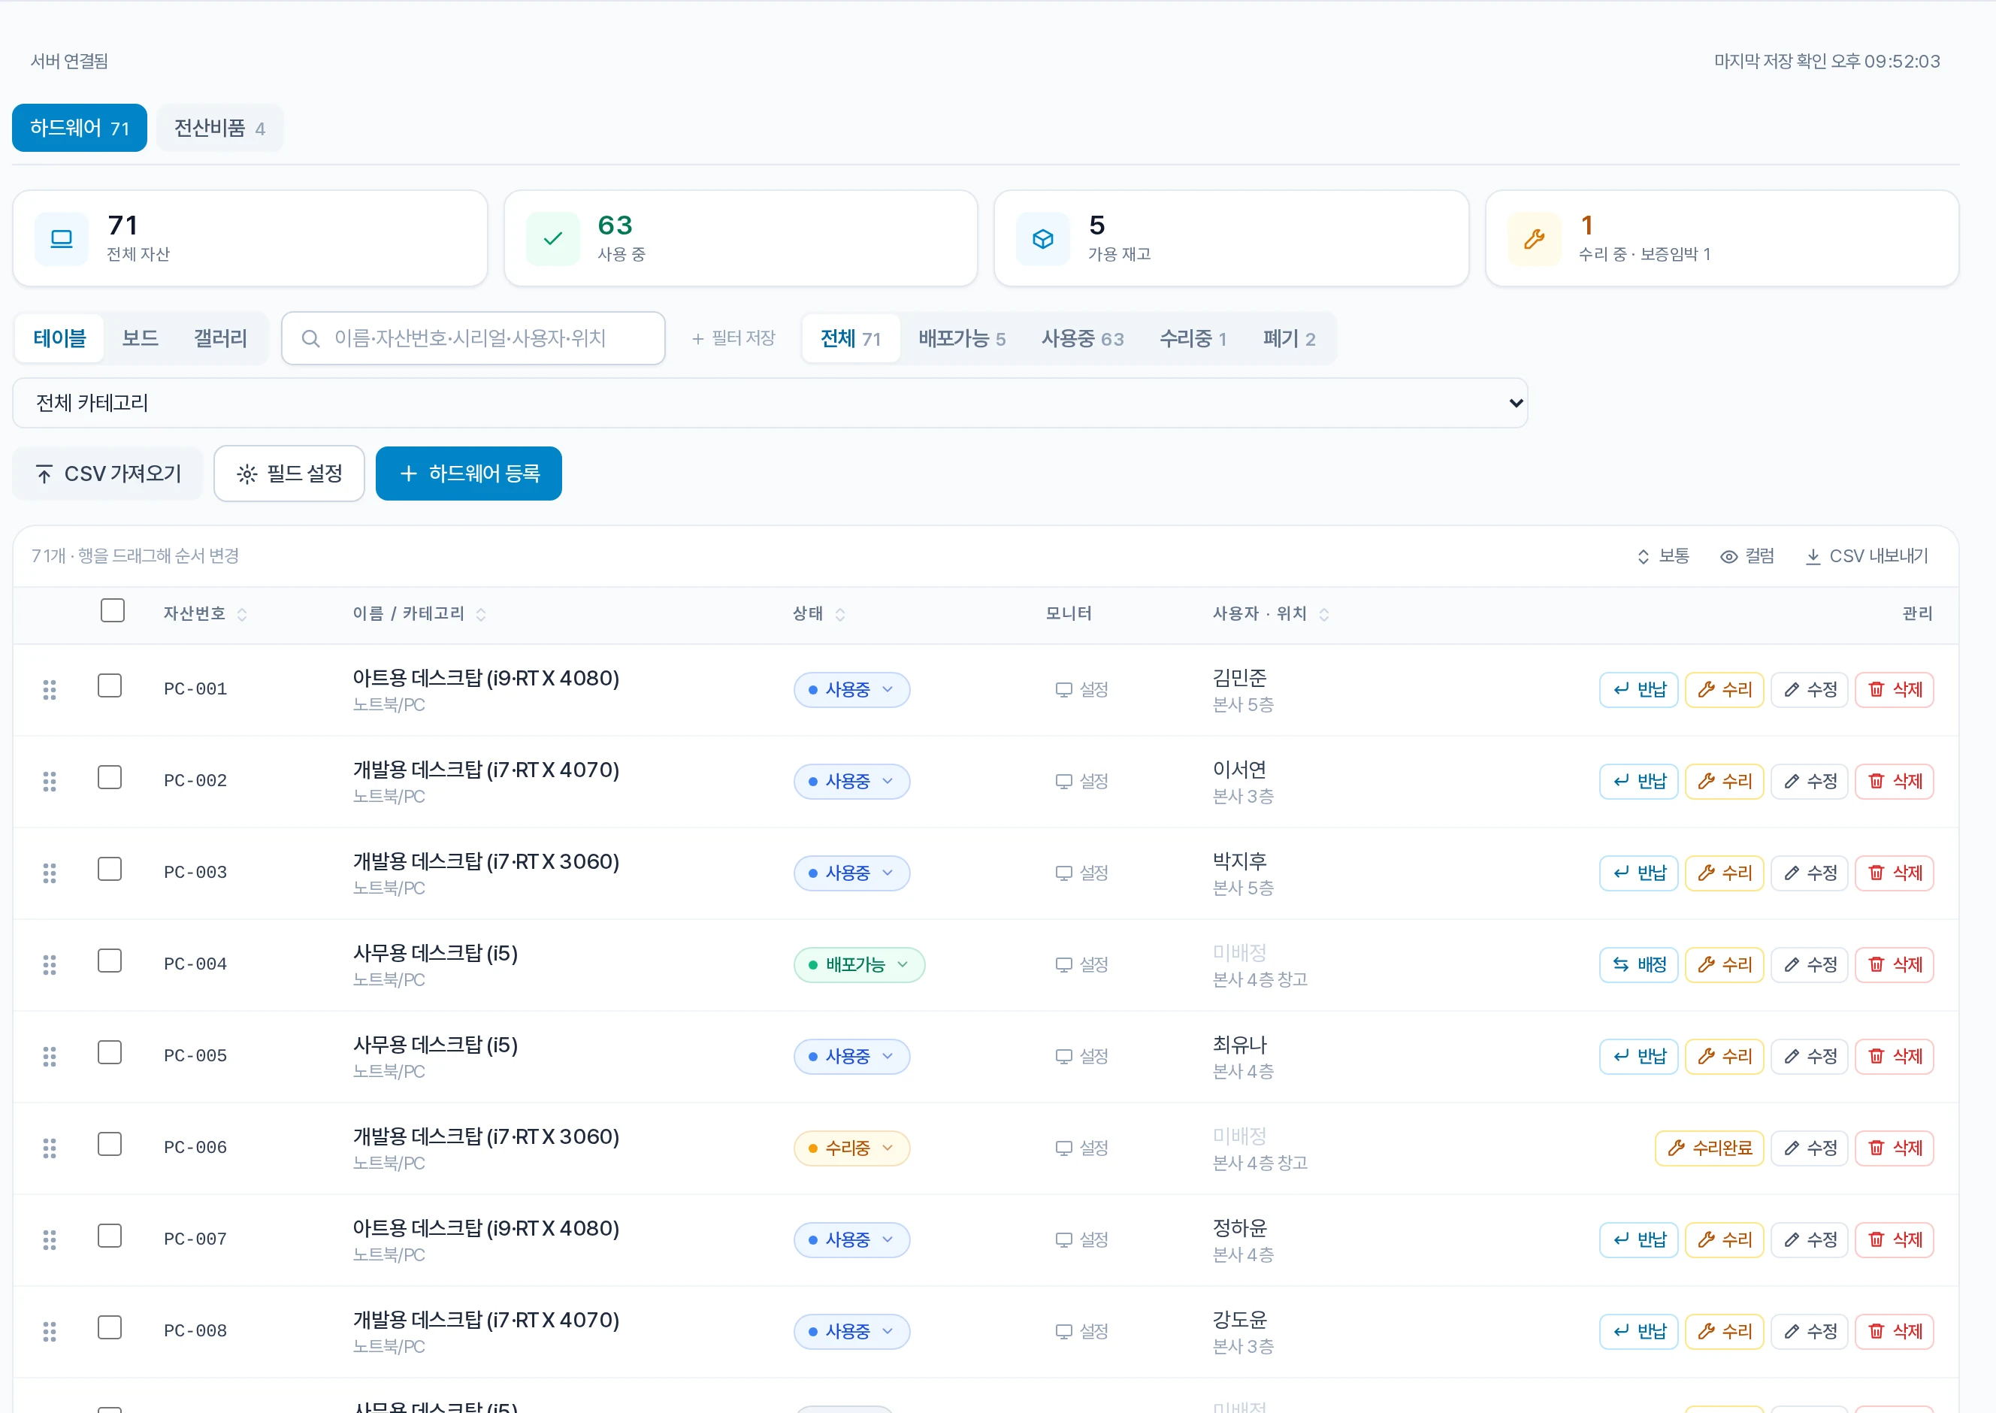The height and width of the screenshot is (1413, 1996).
Task: Select the 갤러리 view tab
Action: [220, 338]
